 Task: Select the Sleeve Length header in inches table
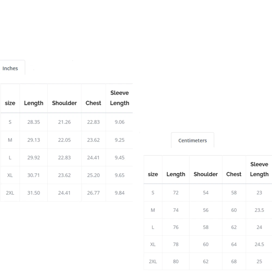(119, 98)
